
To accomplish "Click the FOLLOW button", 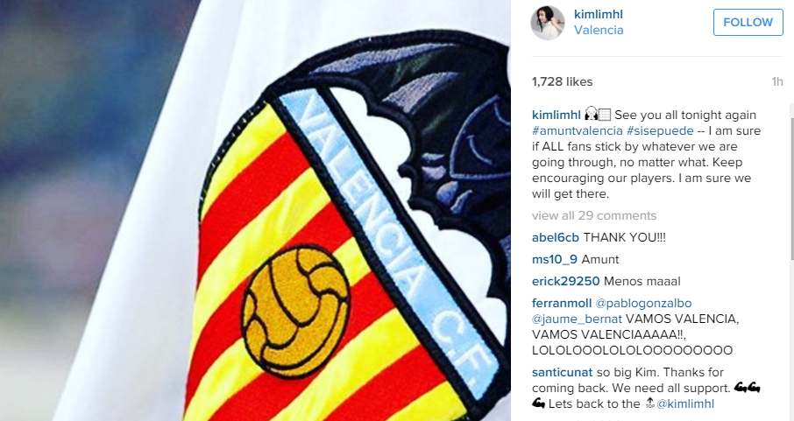I will coord(748,22).
